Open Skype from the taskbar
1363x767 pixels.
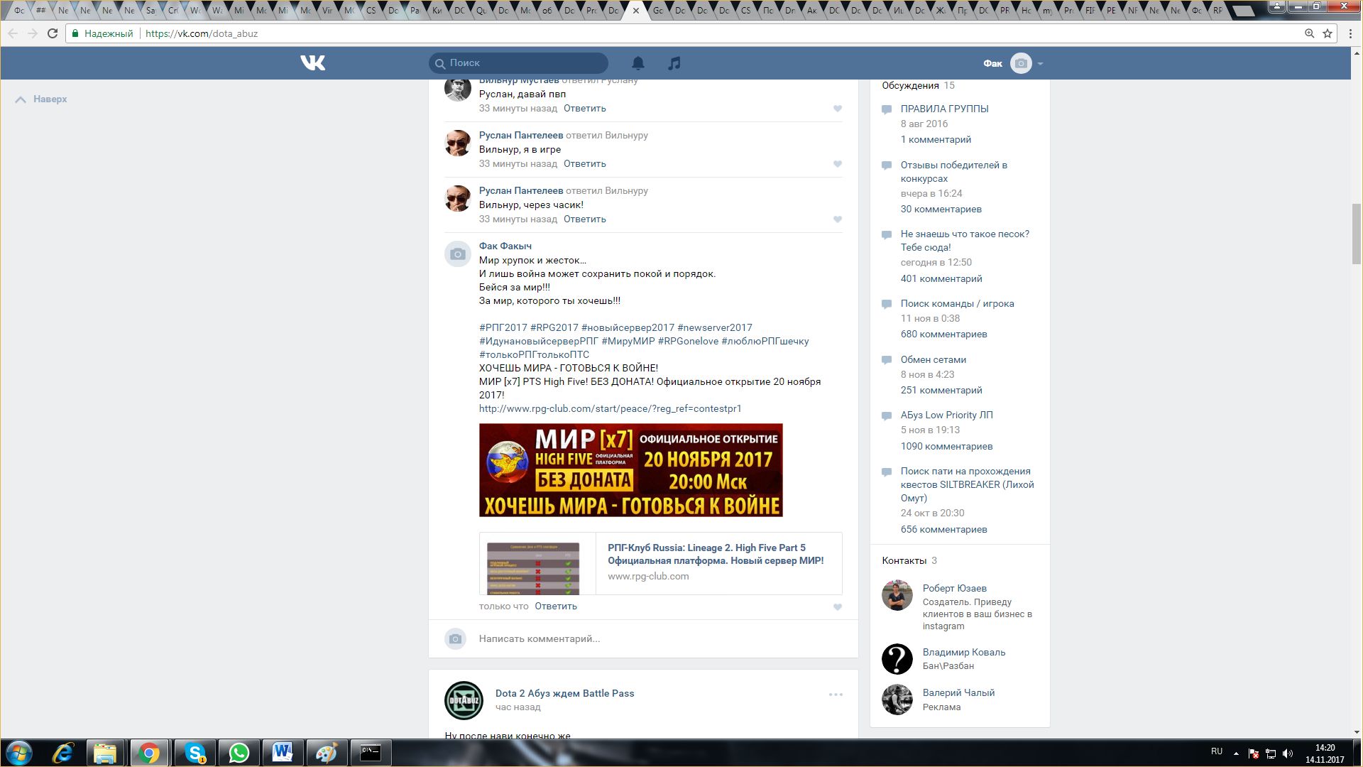coord(195,753)
